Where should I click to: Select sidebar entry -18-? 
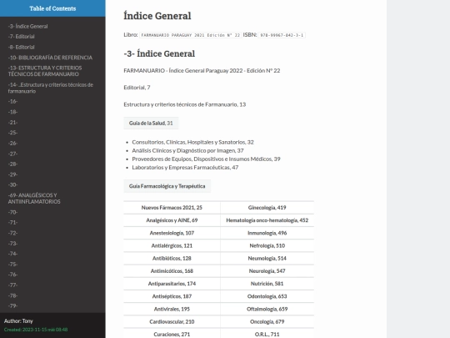pyautogui.click(x=12, y=112)
